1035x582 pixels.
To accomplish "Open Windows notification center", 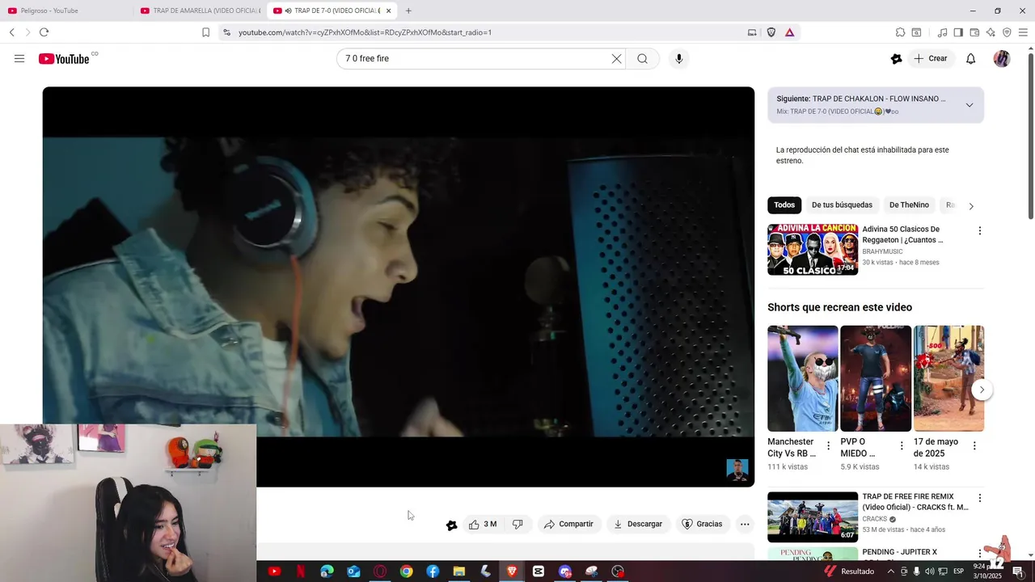I will 1018,571.
